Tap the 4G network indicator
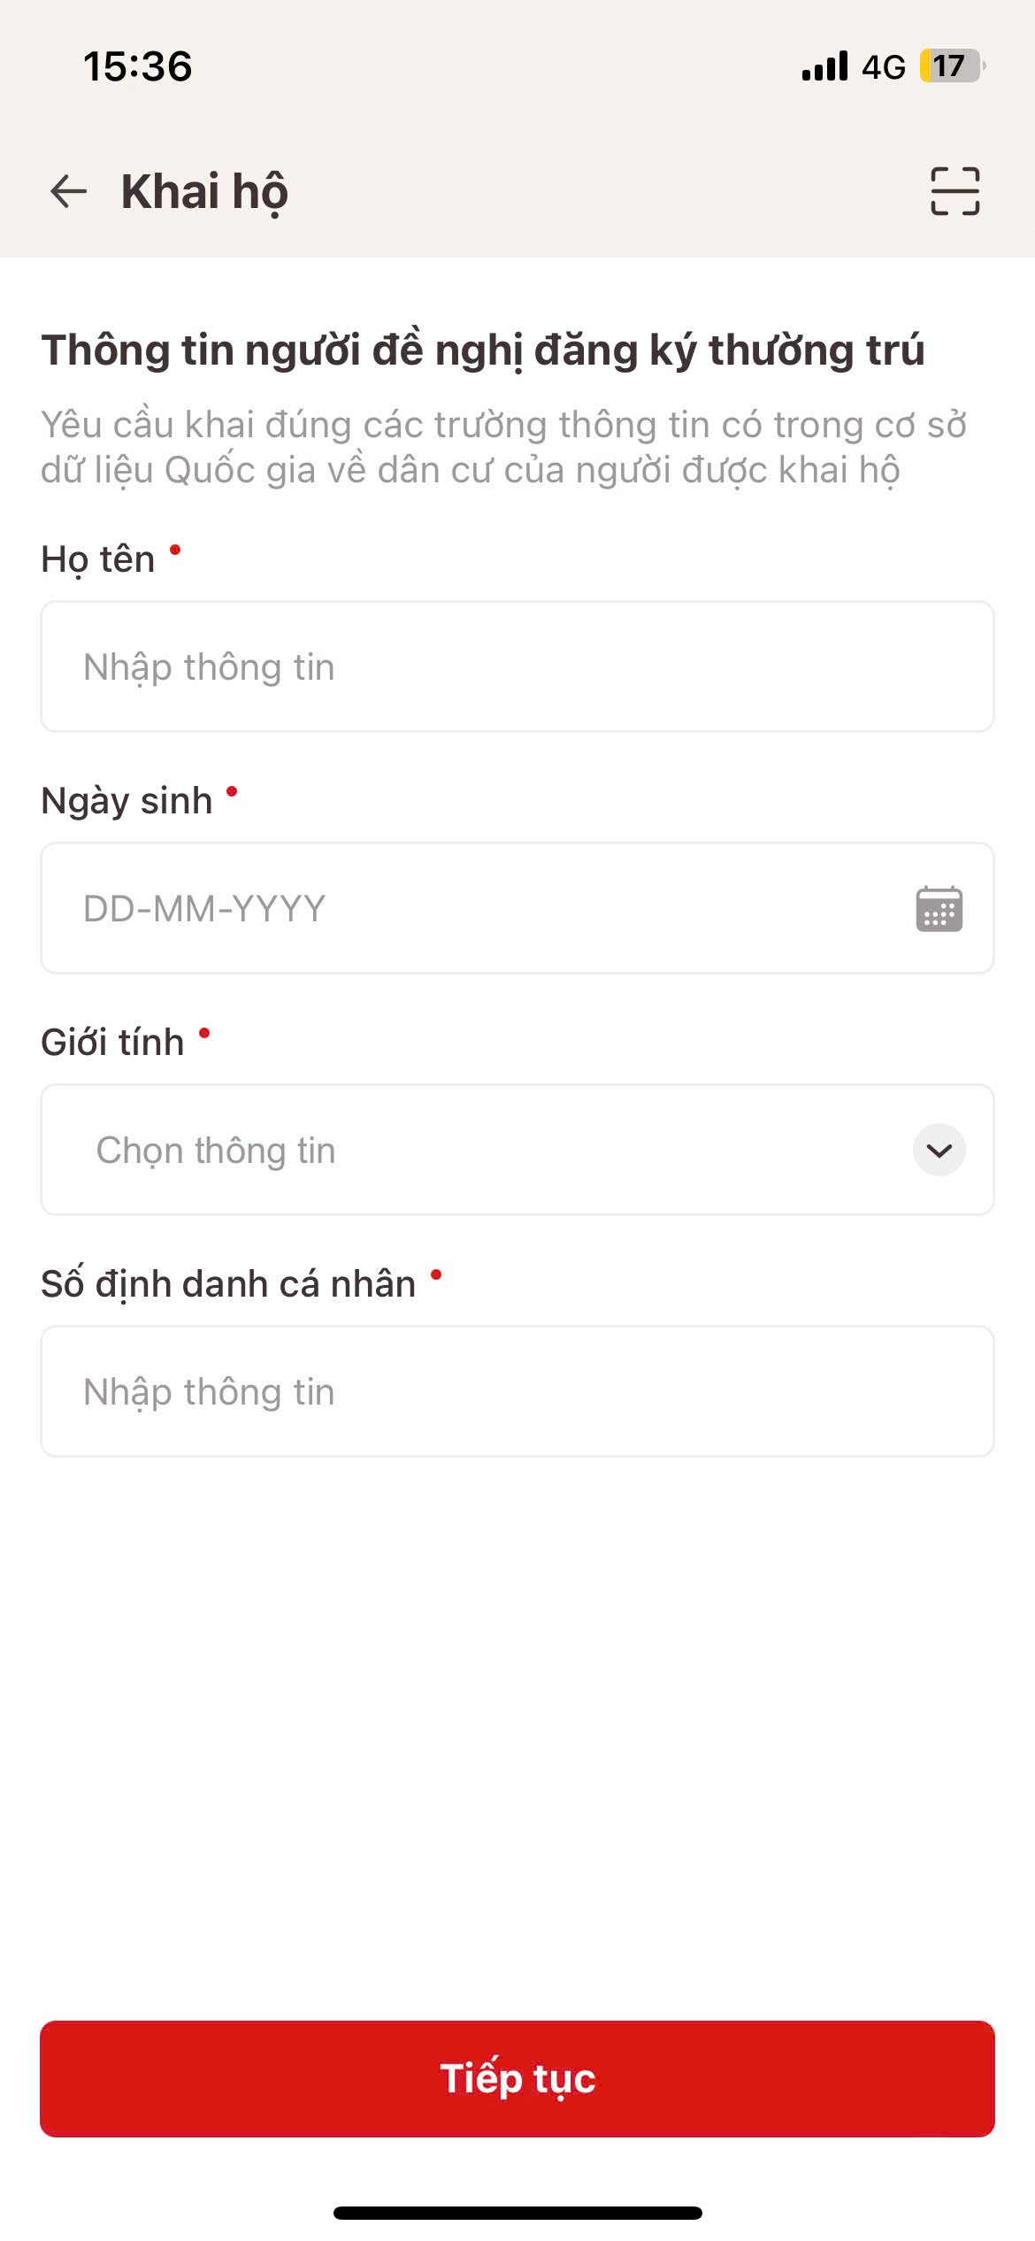Screen dimensions: 1035x2241 click(x=884, y=67)
